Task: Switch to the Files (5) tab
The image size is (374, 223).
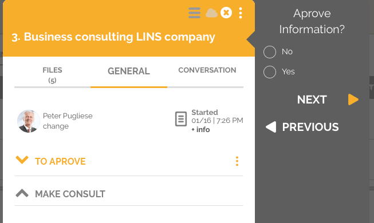Action: [52, 75]
